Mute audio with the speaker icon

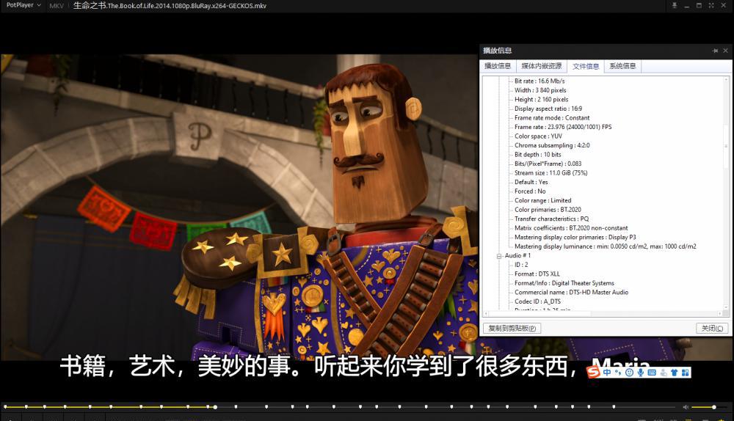coord(686,408)
